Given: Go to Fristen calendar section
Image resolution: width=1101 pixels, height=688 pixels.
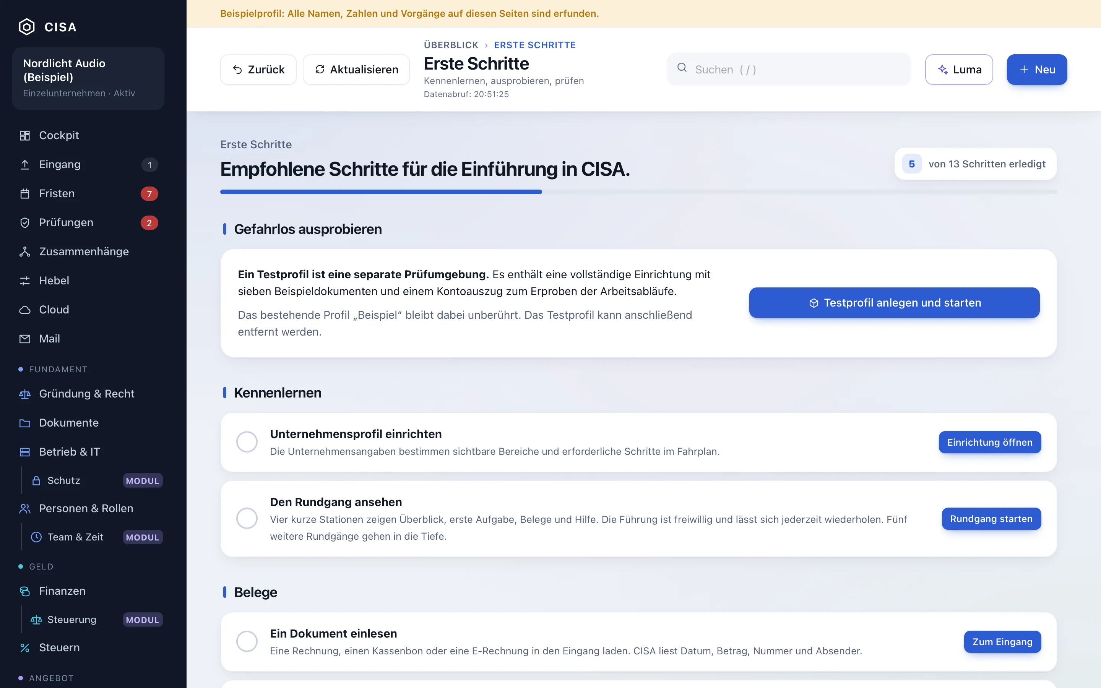Looking at the screenshot, I should point(88,193).
